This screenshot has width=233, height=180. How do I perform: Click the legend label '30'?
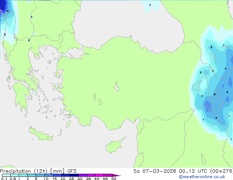click(80, 179)
